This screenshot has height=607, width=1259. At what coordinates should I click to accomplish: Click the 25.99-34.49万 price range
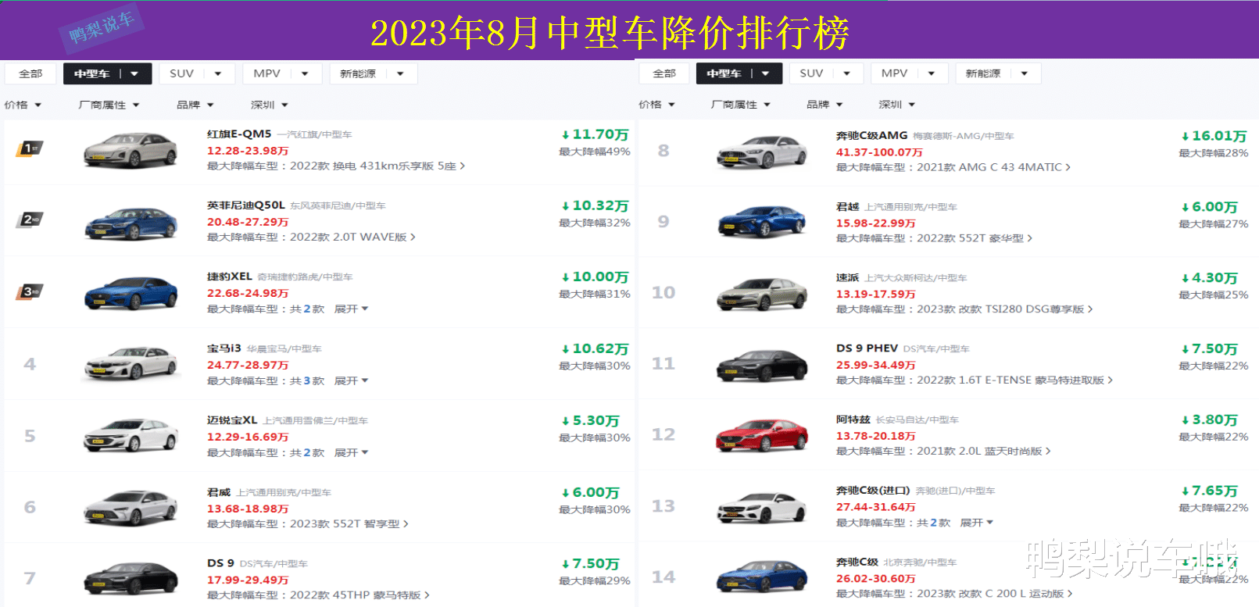(875, 365)
